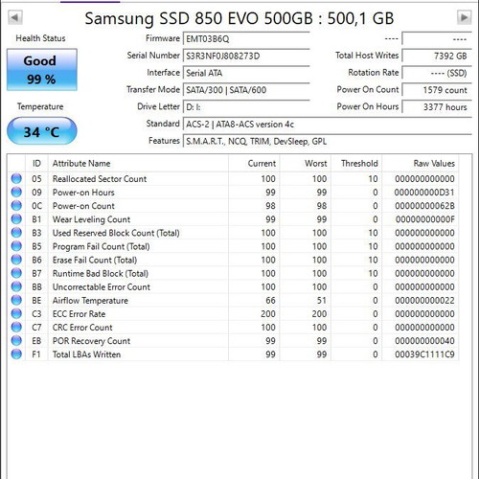
Task: Click the Health Status label
Action: click(x=40, y=38)
